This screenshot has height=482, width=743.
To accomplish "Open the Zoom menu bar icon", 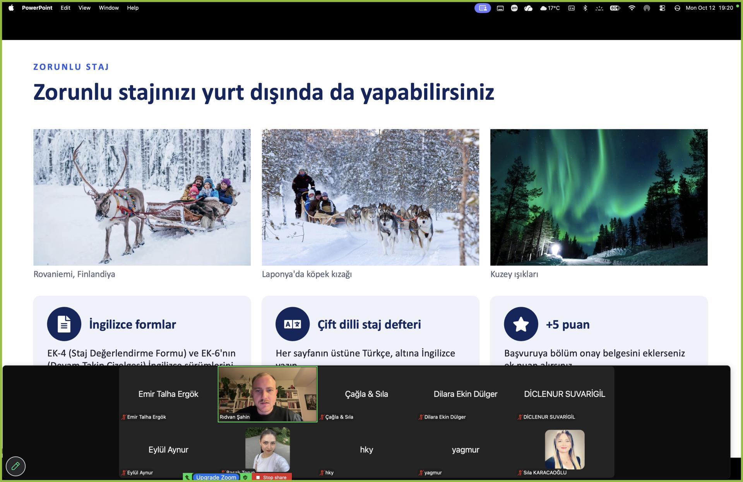I will (x=514, y=8).
